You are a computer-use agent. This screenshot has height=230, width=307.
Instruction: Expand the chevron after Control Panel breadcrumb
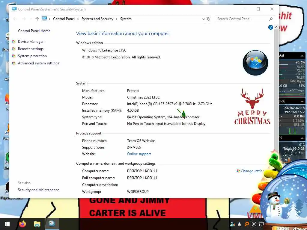click(x=78, y=19)
